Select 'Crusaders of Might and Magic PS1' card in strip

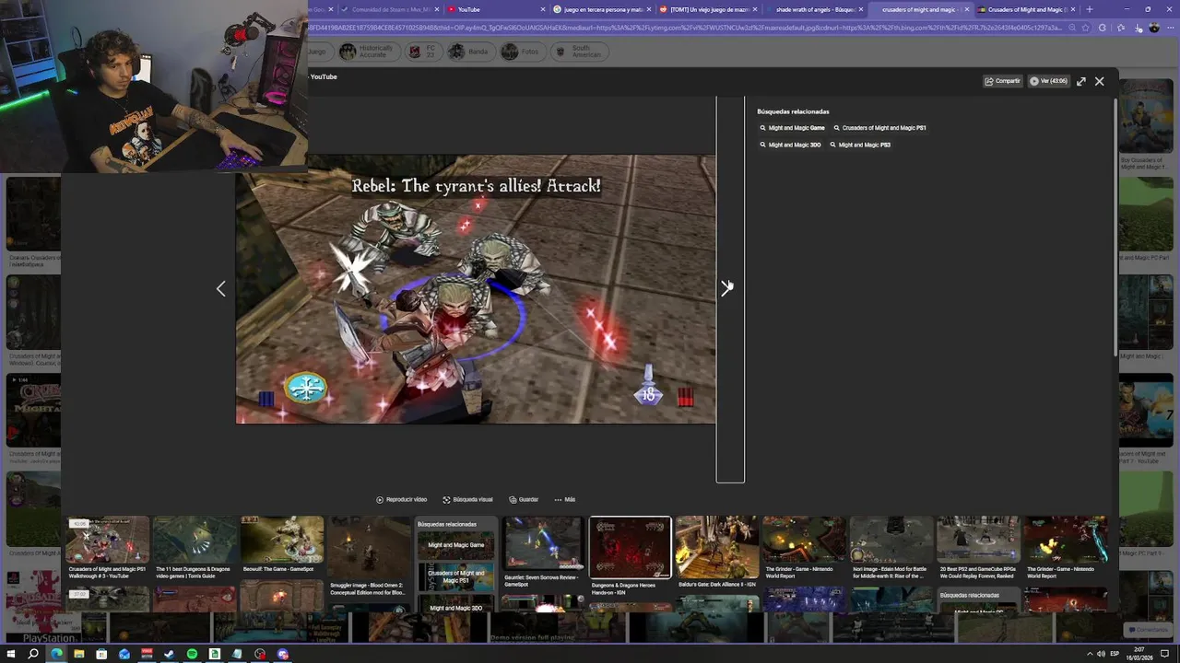[x=456, y=576]
